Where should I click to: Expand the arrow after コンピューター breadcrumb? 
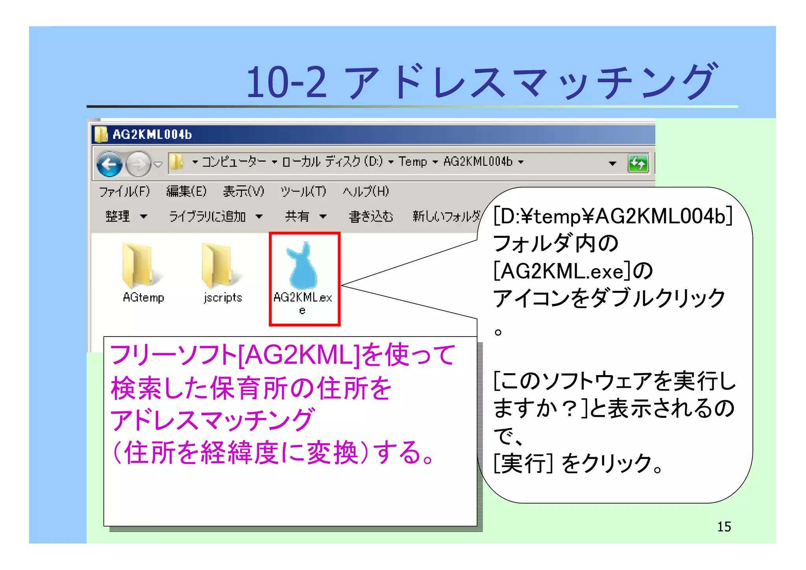pos(274,162)
